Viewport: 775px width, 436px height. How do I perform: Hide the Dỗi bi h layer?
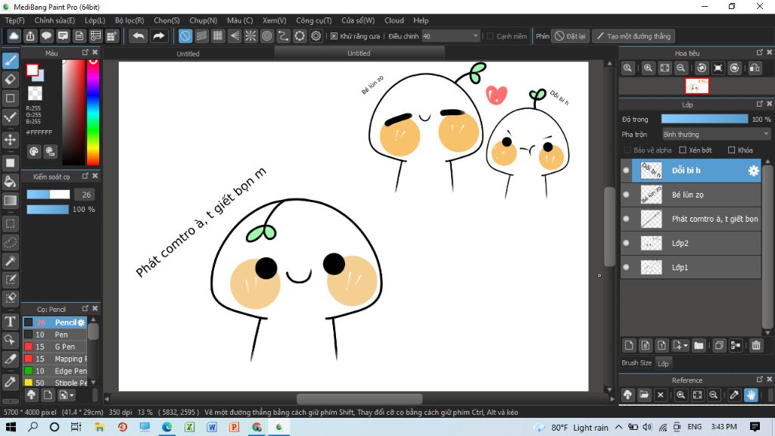tap(626, 170)
